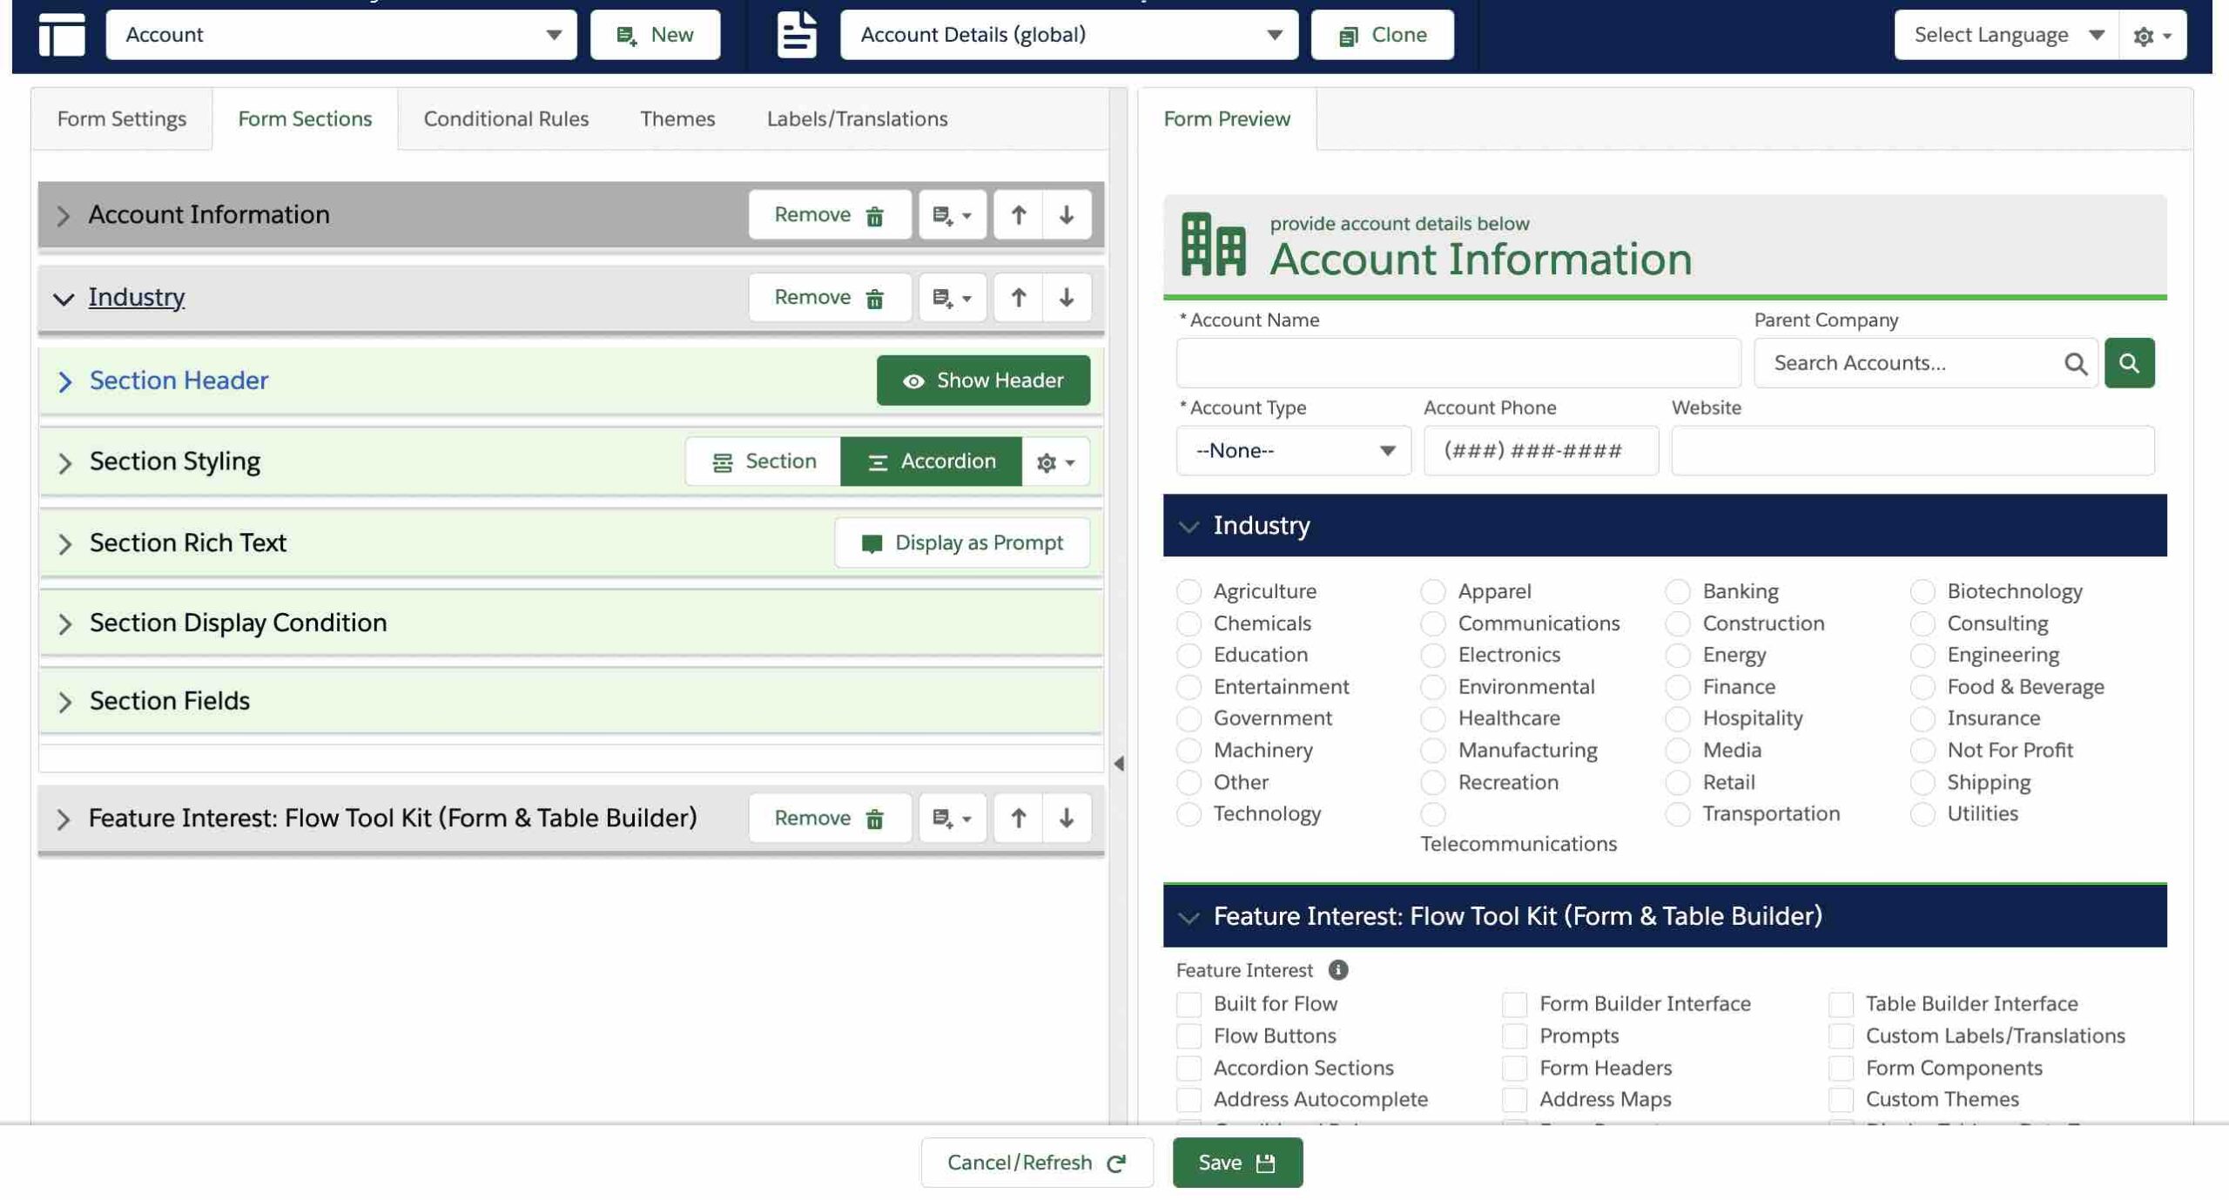Click inside the Account Name input field
The width and height of the screenshot is (2229, 1200).
pyautogui.click(x=1458, y=362)
